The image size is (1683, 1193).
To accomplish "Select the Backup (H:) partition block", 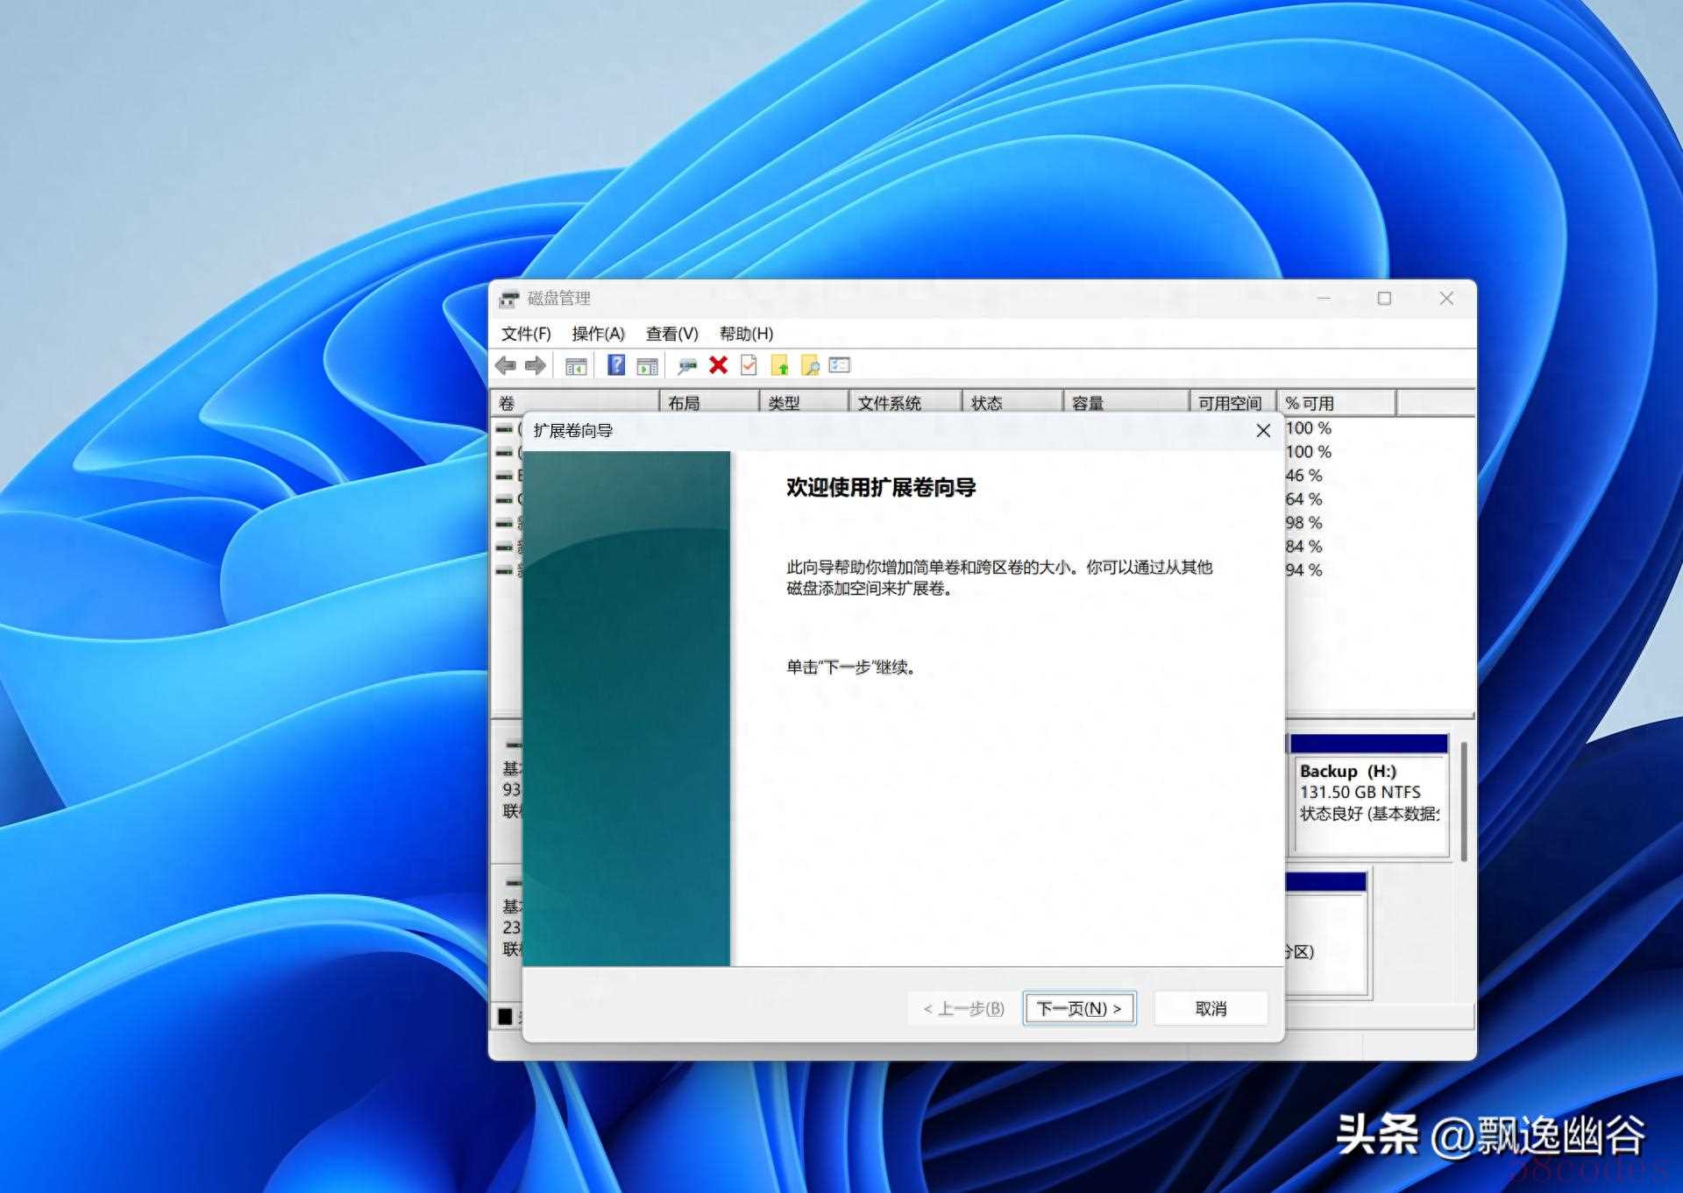I will click(x=1368, y=804).
